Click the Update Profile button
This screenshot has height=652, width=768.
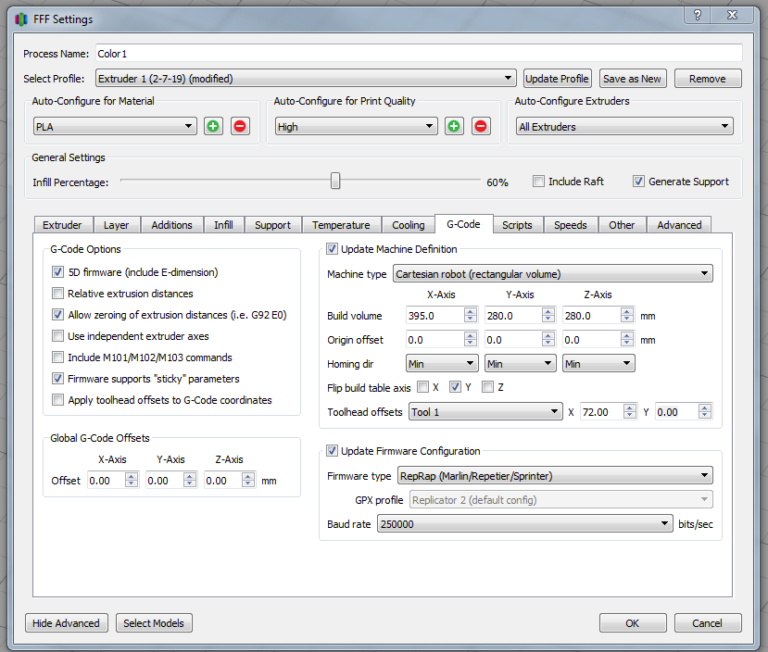[558, 79]
